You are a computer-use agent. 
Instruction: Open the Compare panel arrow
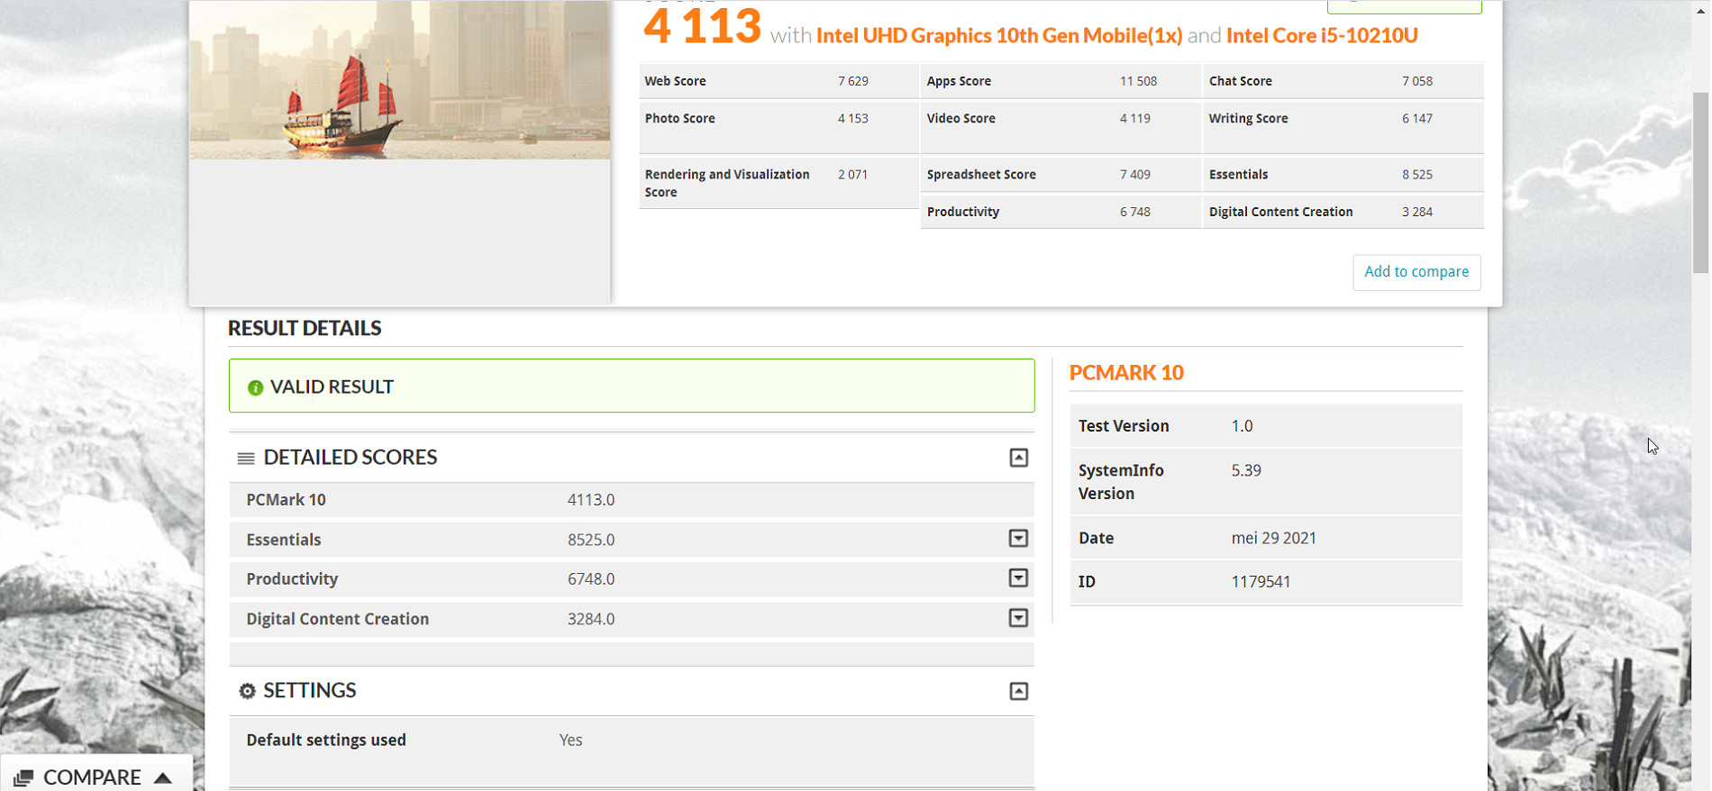163,777
